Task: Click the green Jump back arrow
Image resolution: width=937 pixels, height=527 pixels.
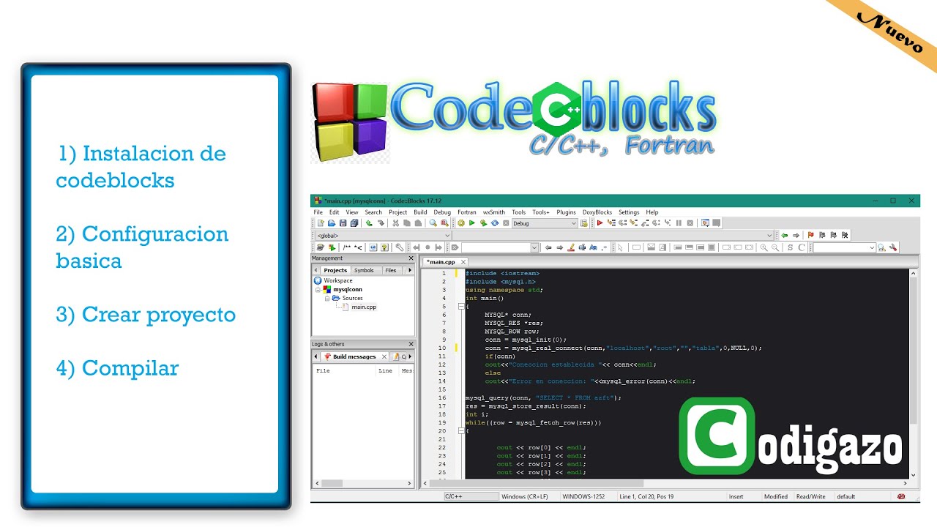Action: [785, 235]
